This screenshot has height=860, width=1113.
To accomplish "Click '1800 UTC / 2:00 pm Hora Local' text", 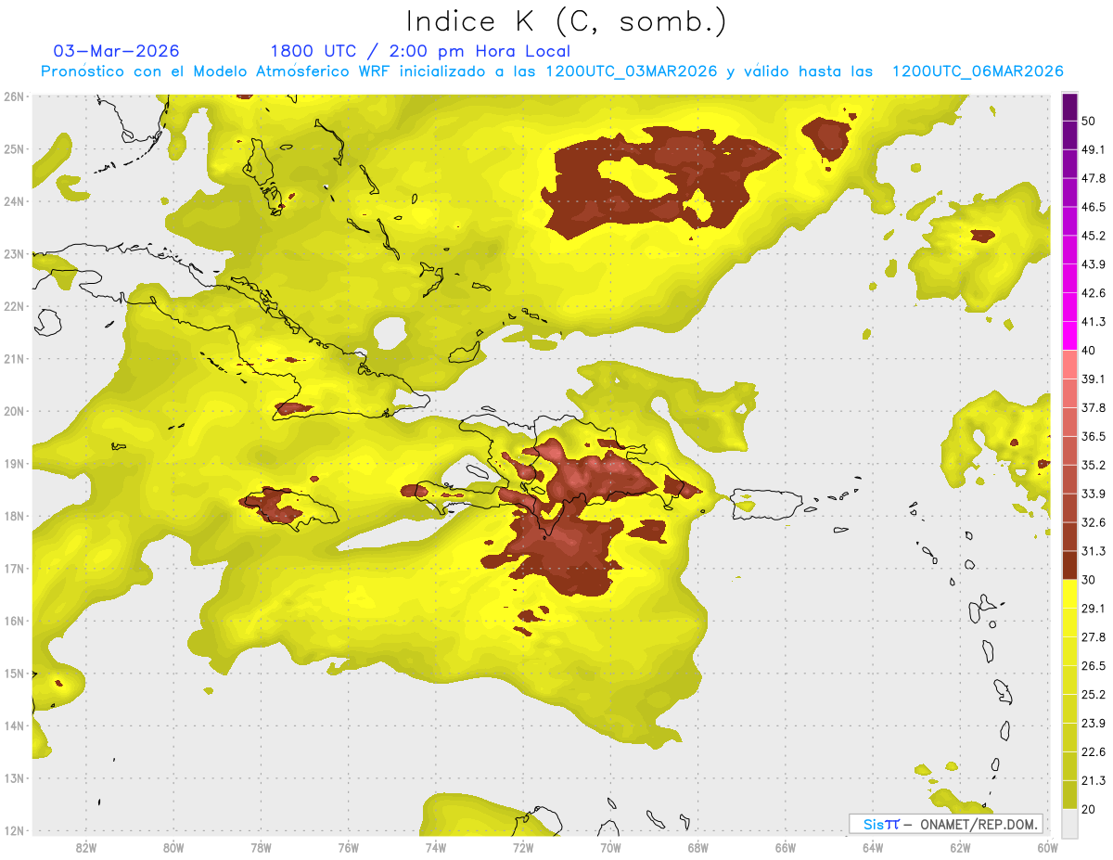I will [420, 51].
